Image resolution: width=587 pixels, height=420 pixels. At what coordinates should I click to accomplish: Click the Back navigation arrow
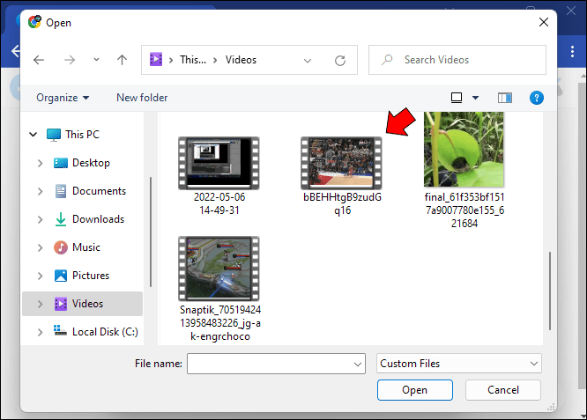[x=39, y=60]
